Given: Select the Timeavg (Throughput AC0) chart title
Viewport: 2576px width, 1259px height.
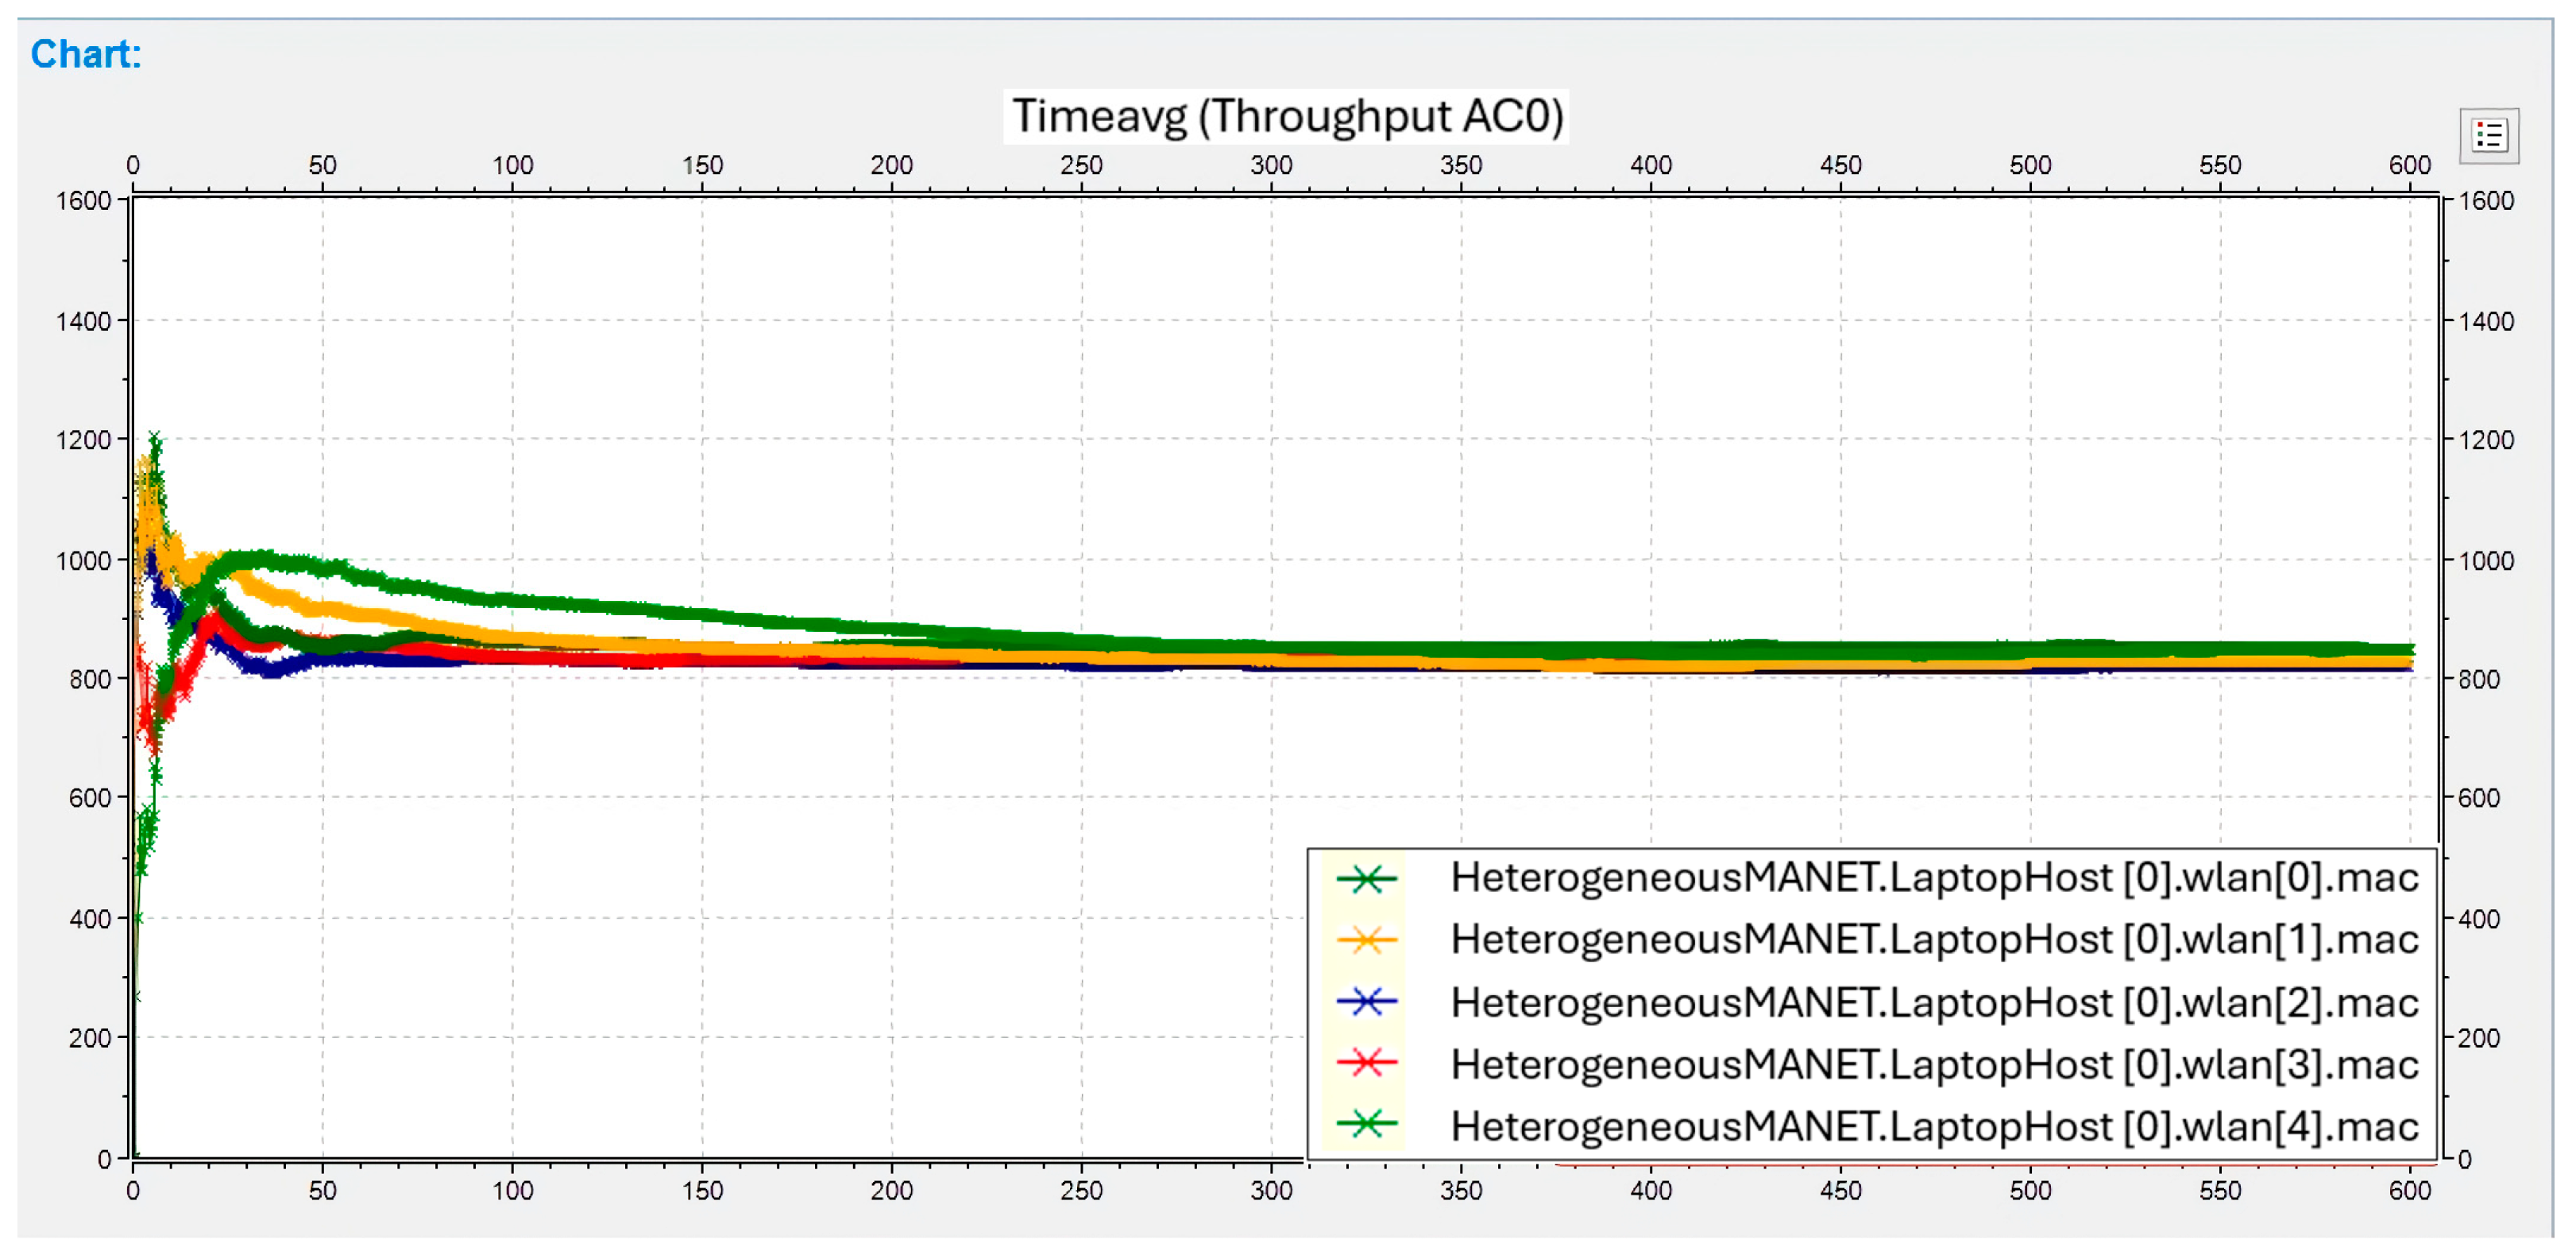Looking at the screenshot, I should click(x=1288, y=116).
